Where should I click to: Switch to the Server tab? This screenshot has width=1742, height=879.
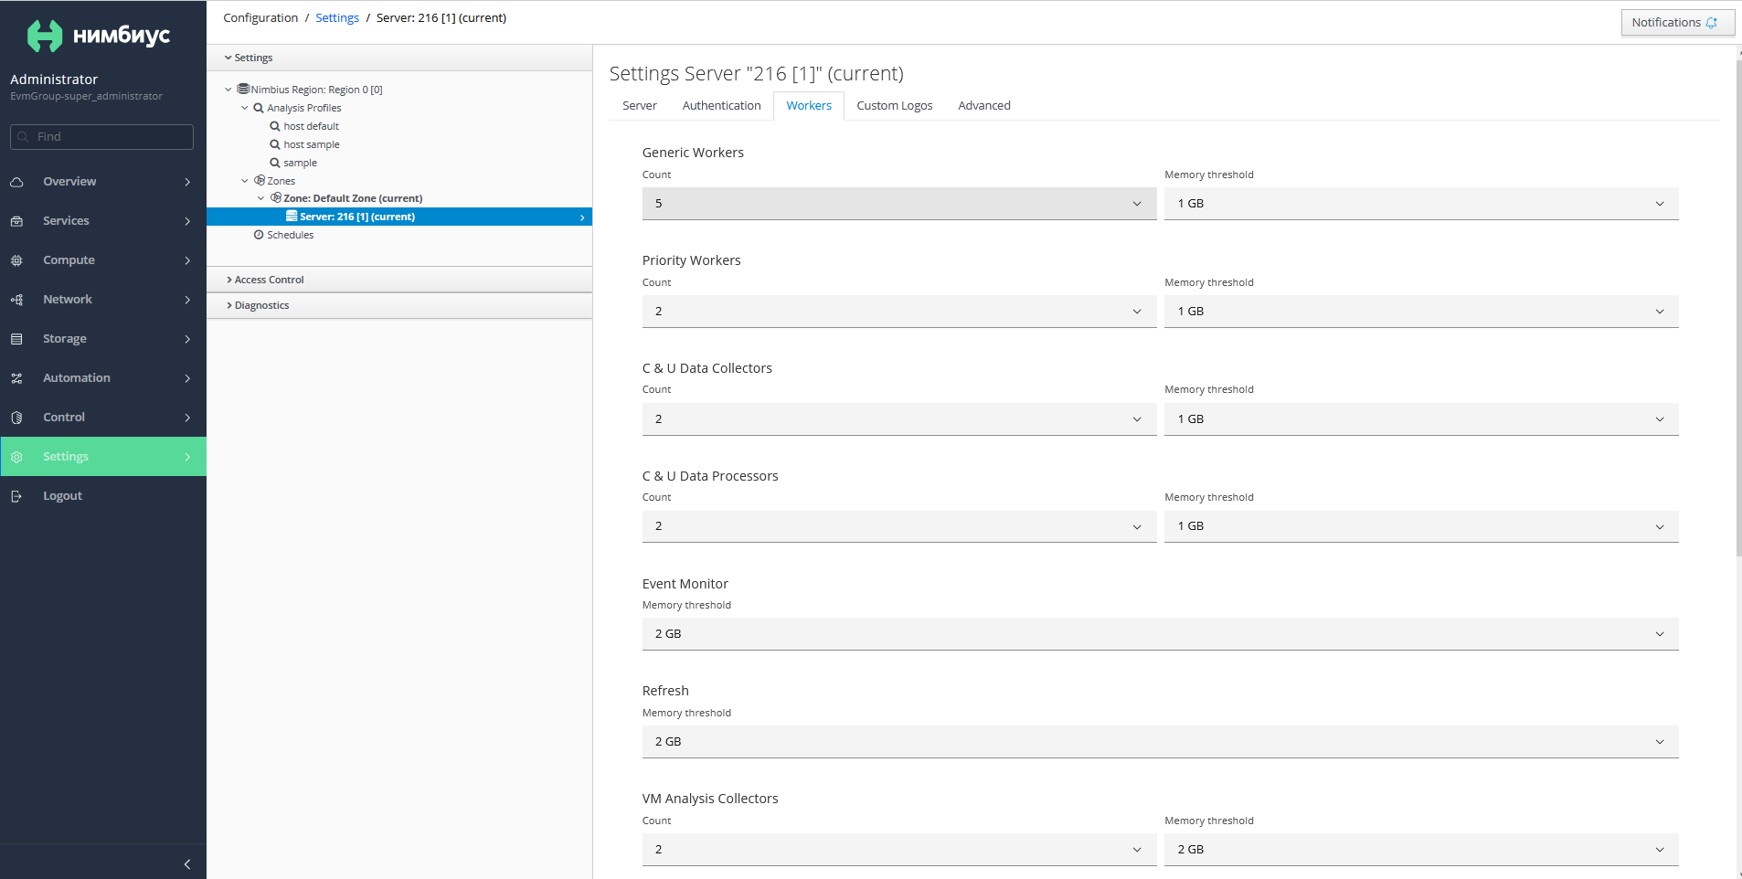coord(640,106)
